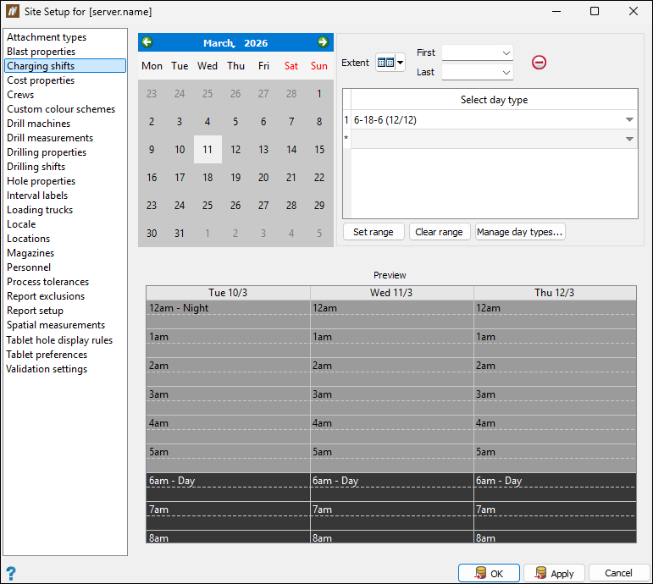Select greyed April 5 in the calendar

pyautogui.click(x=319, y=233)
